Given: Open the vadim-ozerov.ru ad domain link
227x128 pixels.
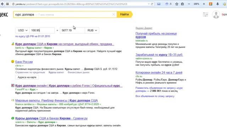Looking at the screenshot, I should pos(144,58).
